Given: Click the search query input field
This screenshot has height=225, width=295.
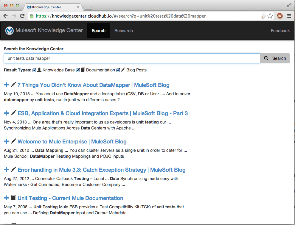Looking at the screenshot, I should pyautogui.click(x=132, y=58).
